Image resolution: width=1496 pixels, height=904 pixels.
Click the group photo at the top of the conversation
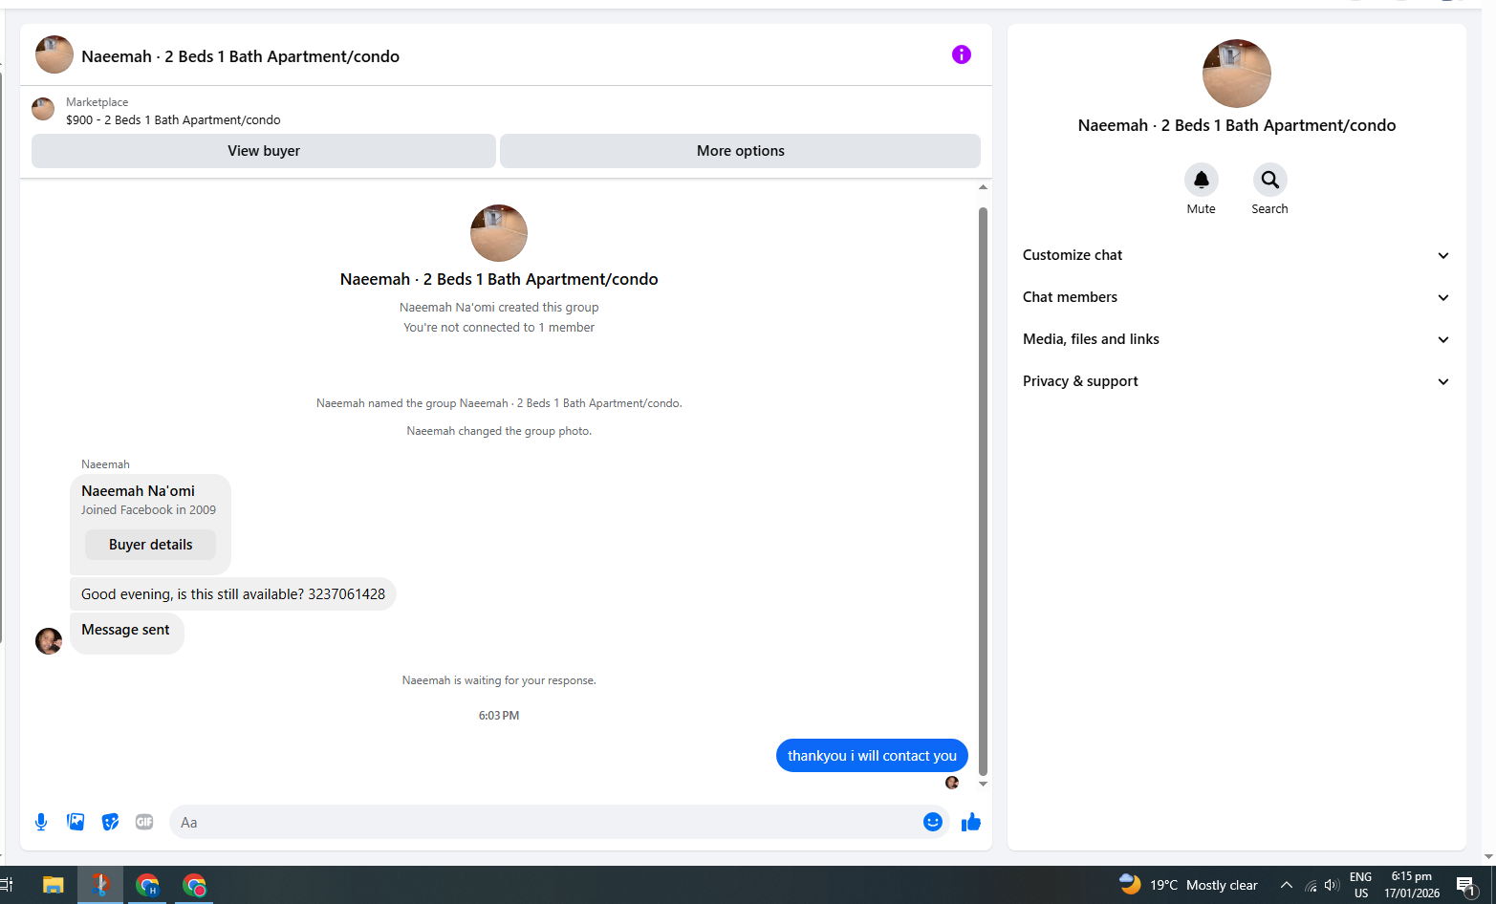499,233
